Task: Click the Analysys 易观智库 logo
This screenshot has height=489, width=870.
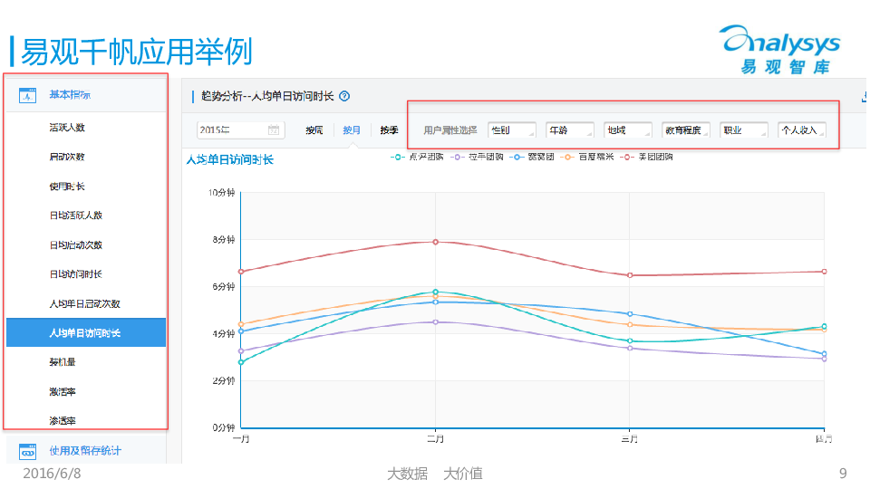Action: point(779,50)
